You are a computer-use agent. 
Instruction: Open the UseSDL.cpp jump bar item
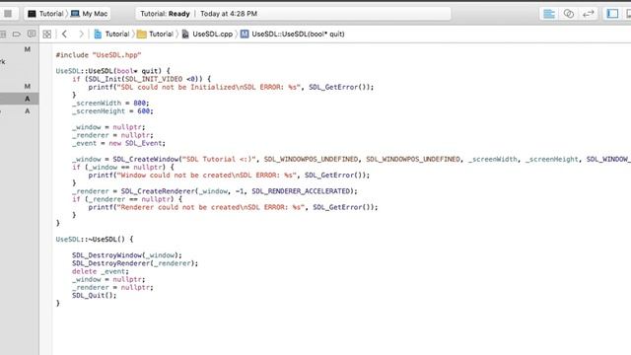(x=207, y=35)
